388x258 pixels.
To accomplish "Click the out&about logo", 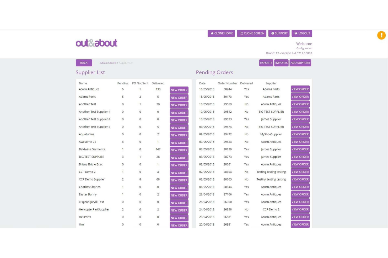I will [x=96, y=43].
